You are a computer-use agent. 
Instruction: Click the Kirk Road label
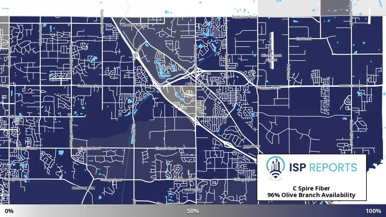[303, 39]
